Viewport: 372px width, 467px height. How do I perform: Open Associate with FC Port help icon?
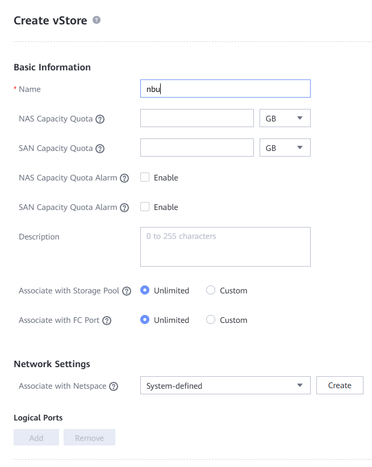(107, 321)
